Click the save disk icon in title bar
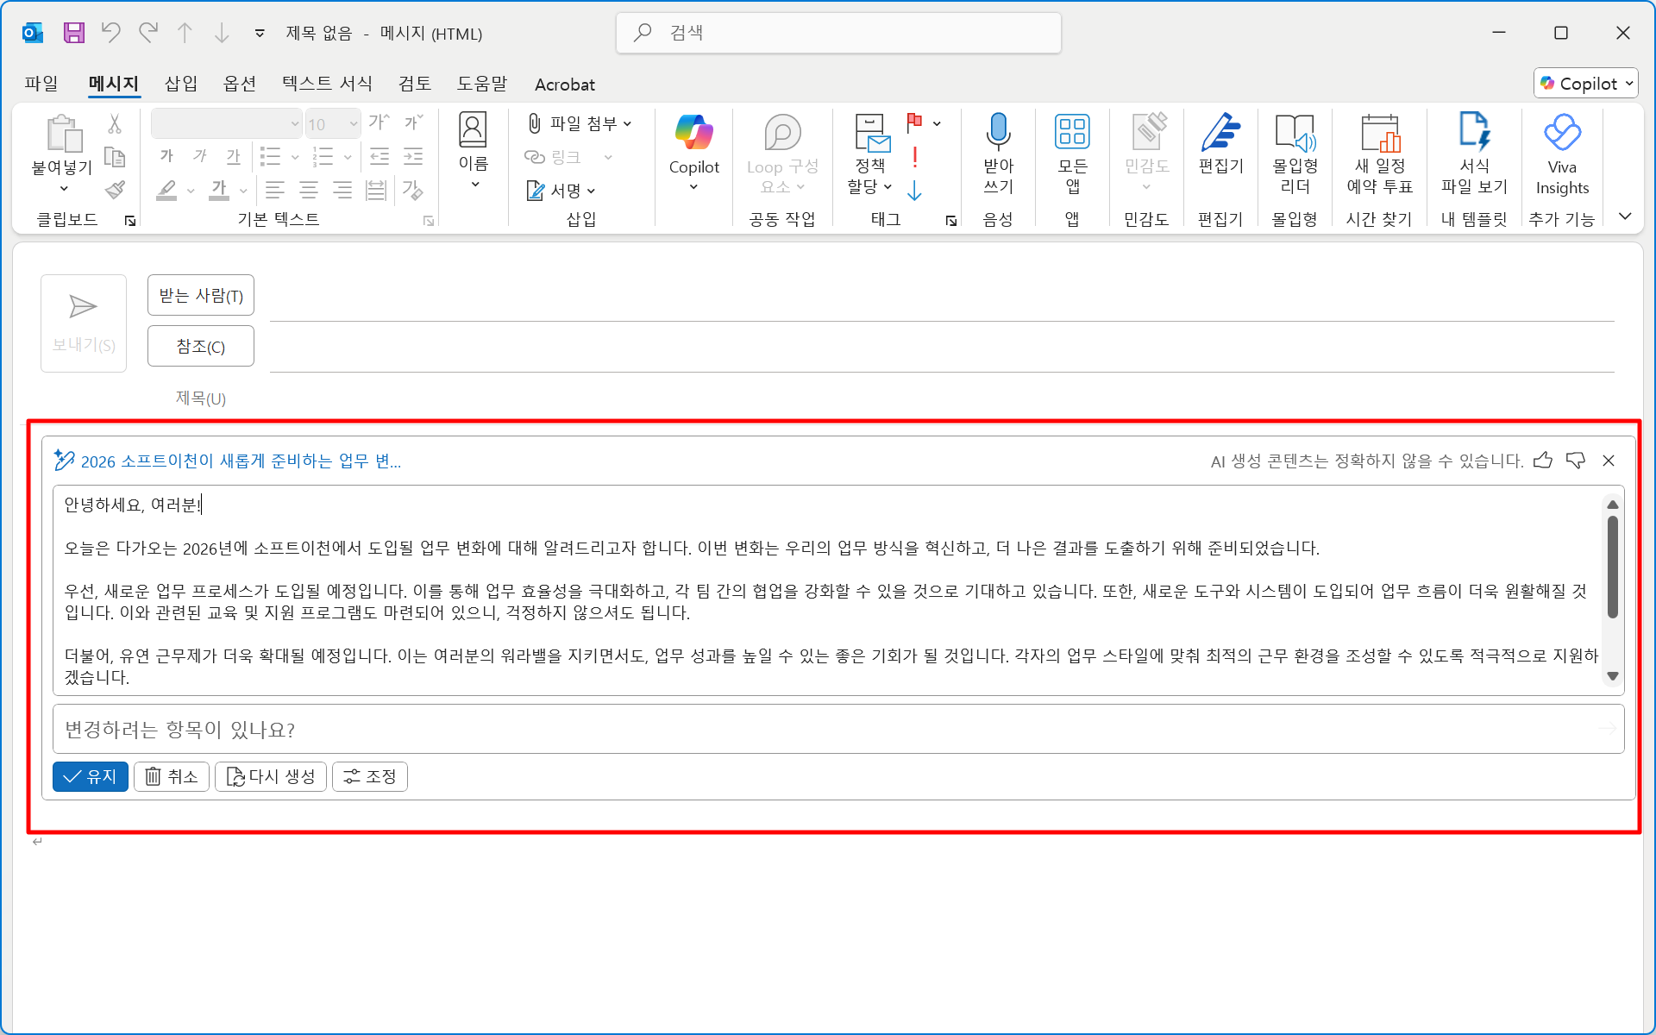The width and height of the screenshot is (1656, 1035). pyautogui.click(x=74, y=33)
